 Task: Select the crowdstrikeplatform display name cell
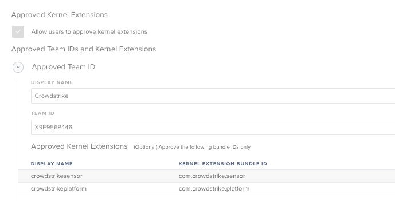point(58,189)
